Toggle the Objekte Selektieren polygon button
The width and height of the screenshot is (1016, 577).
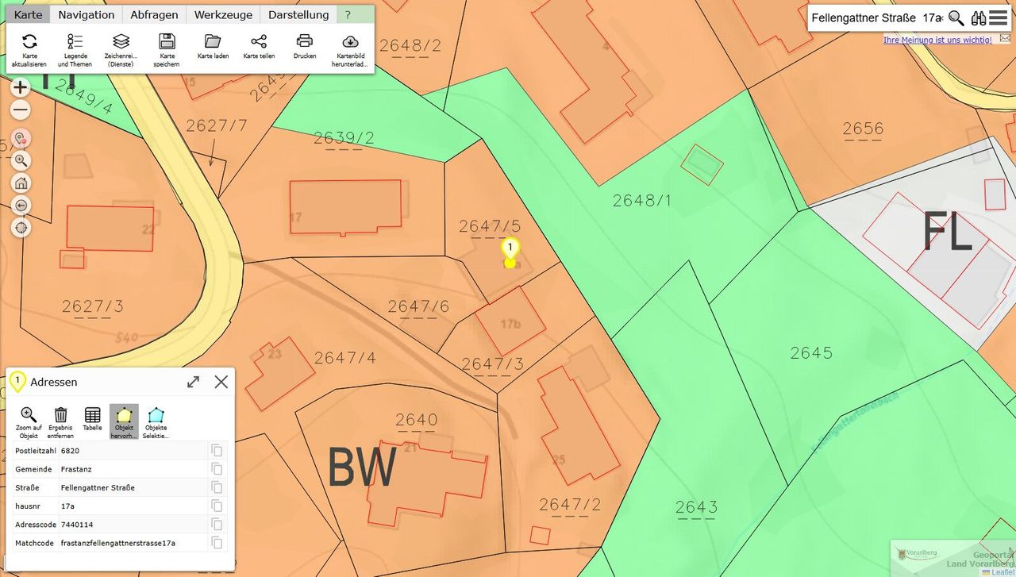coord(156,415)
